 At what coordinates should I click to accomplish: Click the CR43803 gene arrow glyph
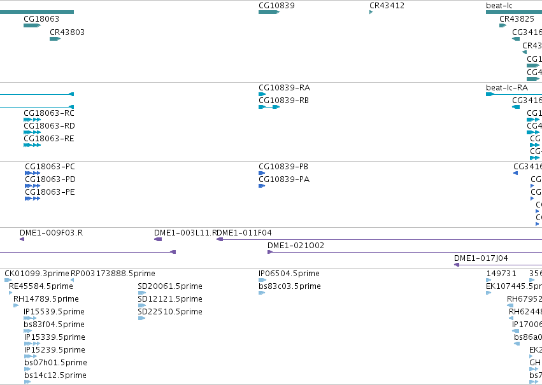[x=55, y=39]
